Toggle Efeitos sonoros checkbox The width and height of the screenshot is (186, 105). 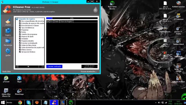(20, 50)
